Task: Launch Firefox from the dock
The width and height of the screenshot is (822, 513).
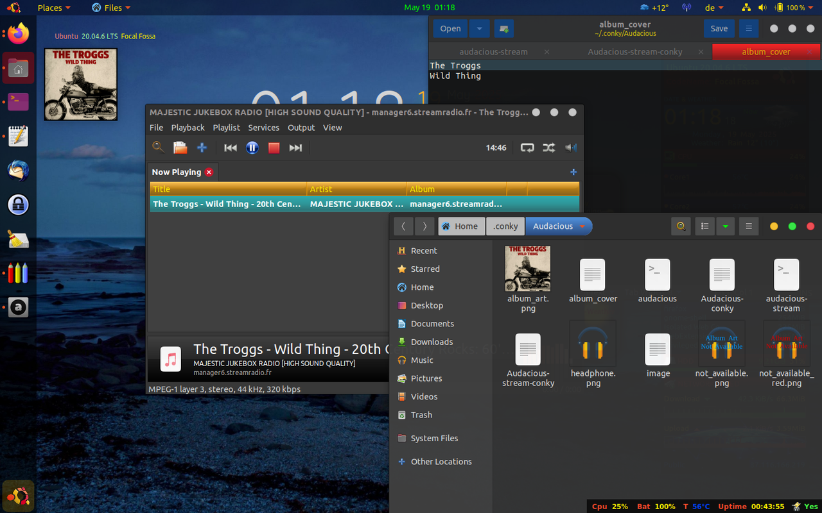Action: (x=18, y=33)
